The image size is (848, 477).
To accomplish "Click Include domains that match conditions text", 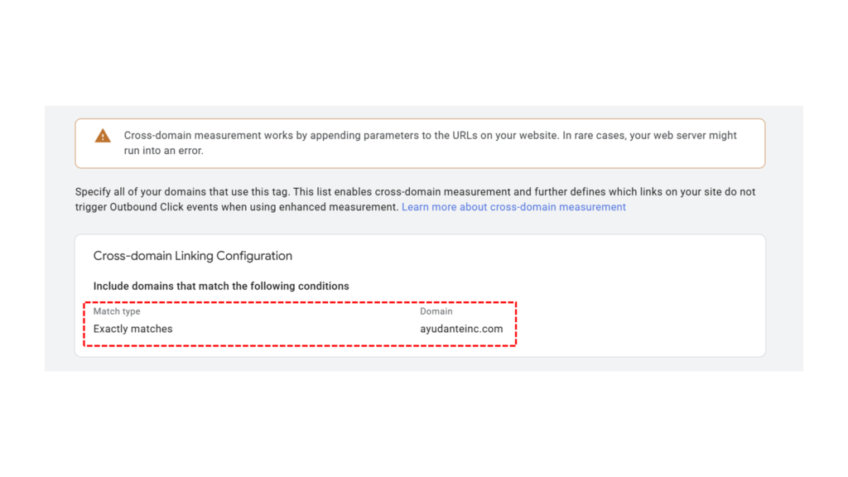I will [x=220, y=286].
